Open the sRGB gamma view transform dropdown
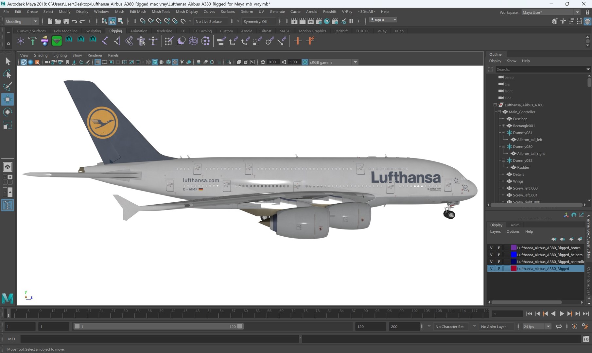 coord(333,62)
